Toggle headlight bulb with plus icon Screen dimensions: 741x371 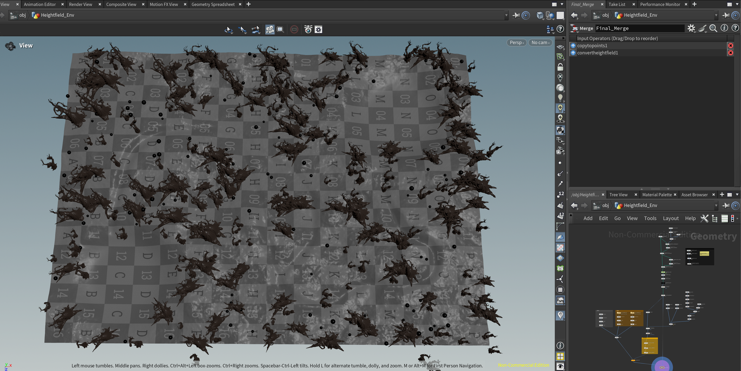[560, 108]
